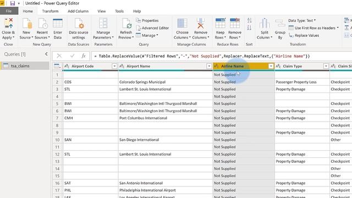Viewport: 352px width, 198px height.
Task: Click Claim Type data type icon
Action: (278, 66)
